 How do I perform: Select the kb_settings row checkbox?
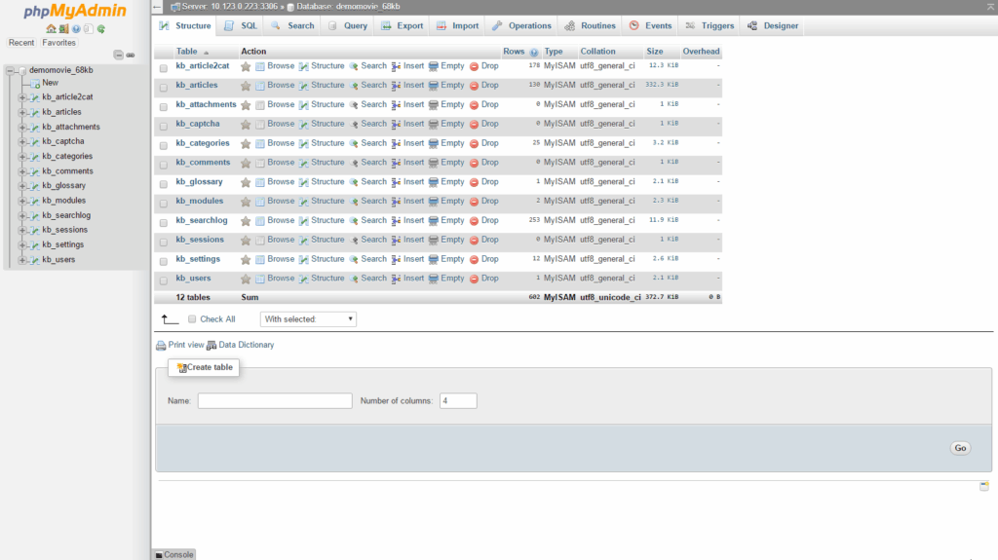pos(164,260)
